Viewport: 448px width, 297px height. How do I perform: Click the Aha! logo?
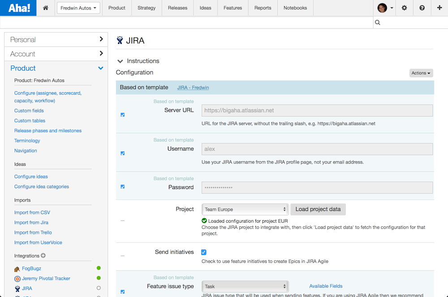pos(18,8)
